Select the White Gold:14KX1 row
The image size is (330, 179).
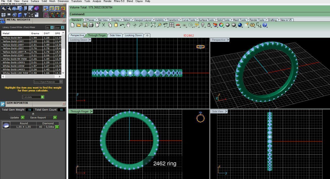pos(32,69)
